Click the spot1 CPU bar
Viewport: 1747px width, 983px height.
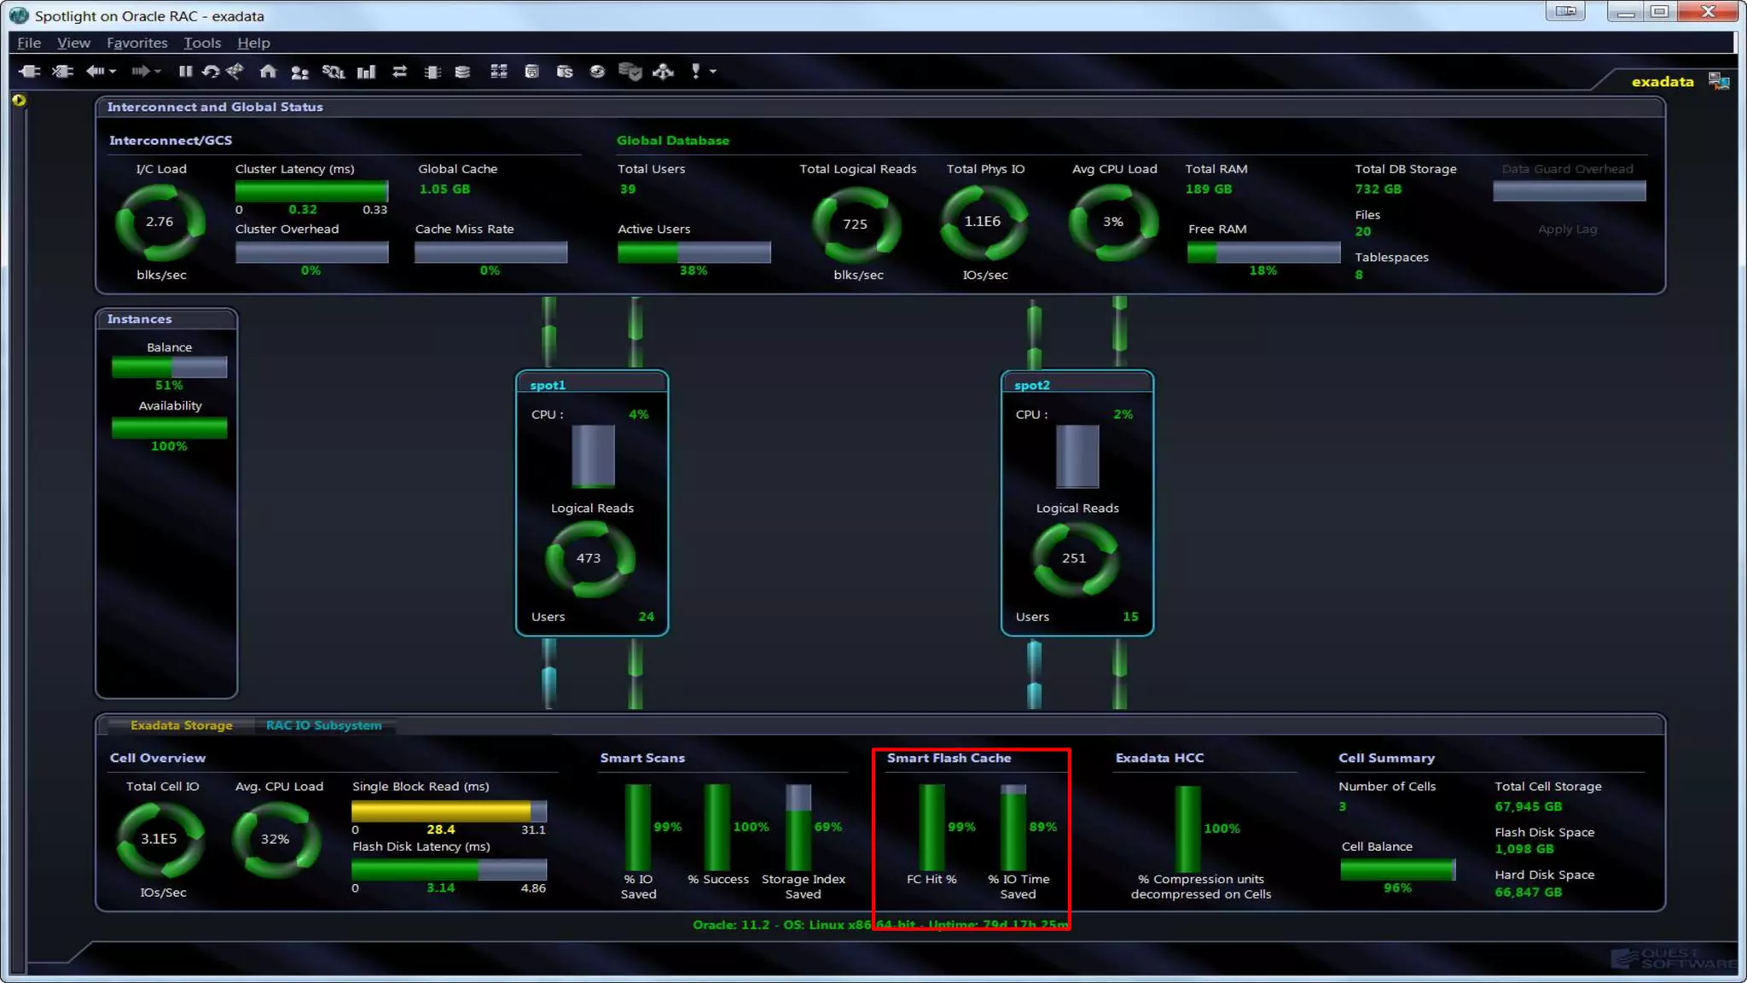coord(593,456)
